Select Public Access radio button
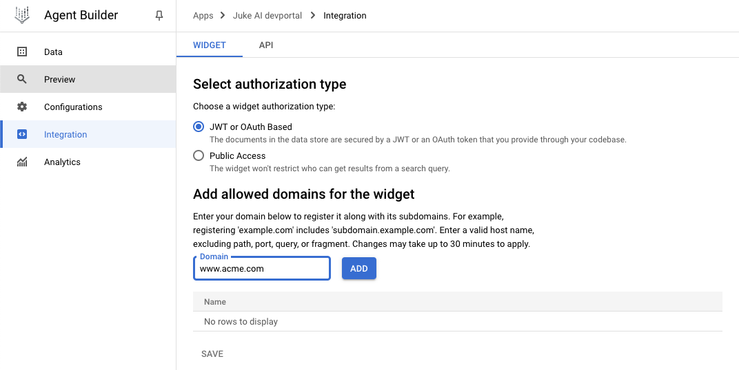Image resolution: width=739 pixels, height=370 pixels. click(x=199, y=155)
